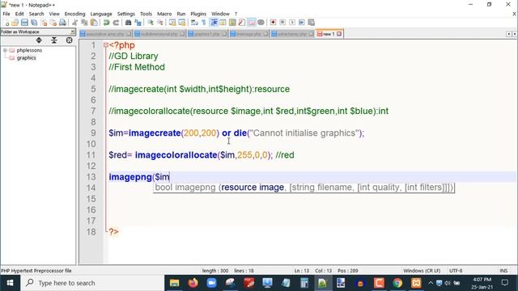
Task: Toggle Show All Characters pilcrow icon
Action: tap(203, 23)
